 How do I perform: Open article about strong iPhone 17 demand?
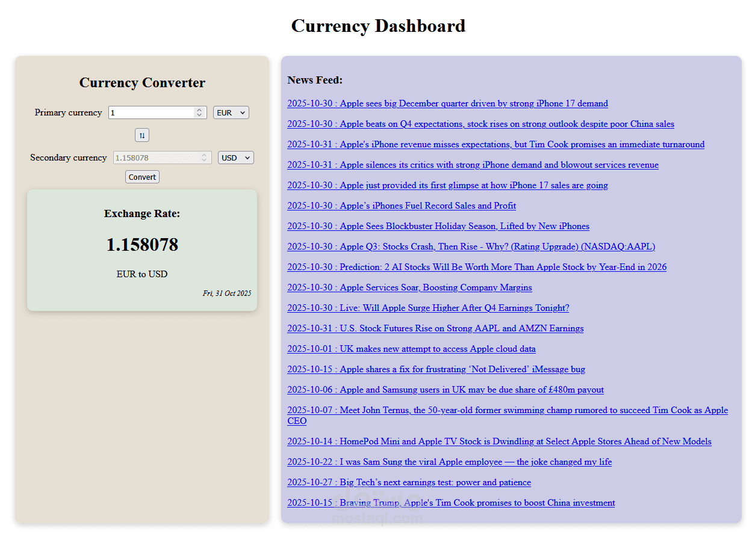click(x=447, y=103)
